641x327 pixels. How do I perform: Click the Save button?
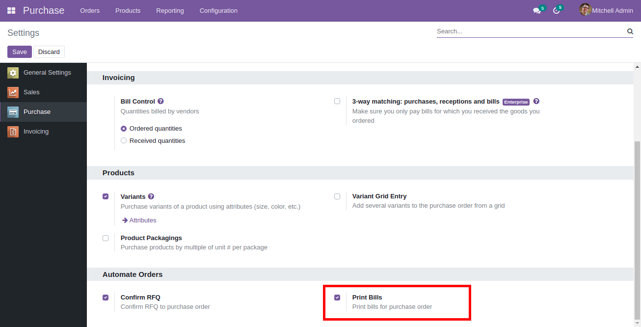coord(20,52)
